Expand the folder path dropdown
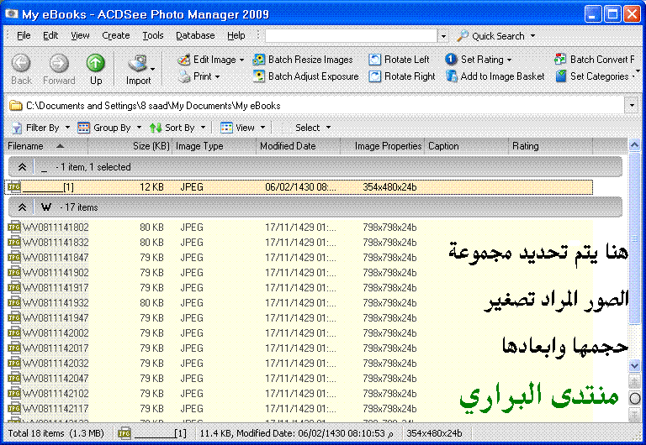Viewport: 646px width, 445px height. coord(632,106)
